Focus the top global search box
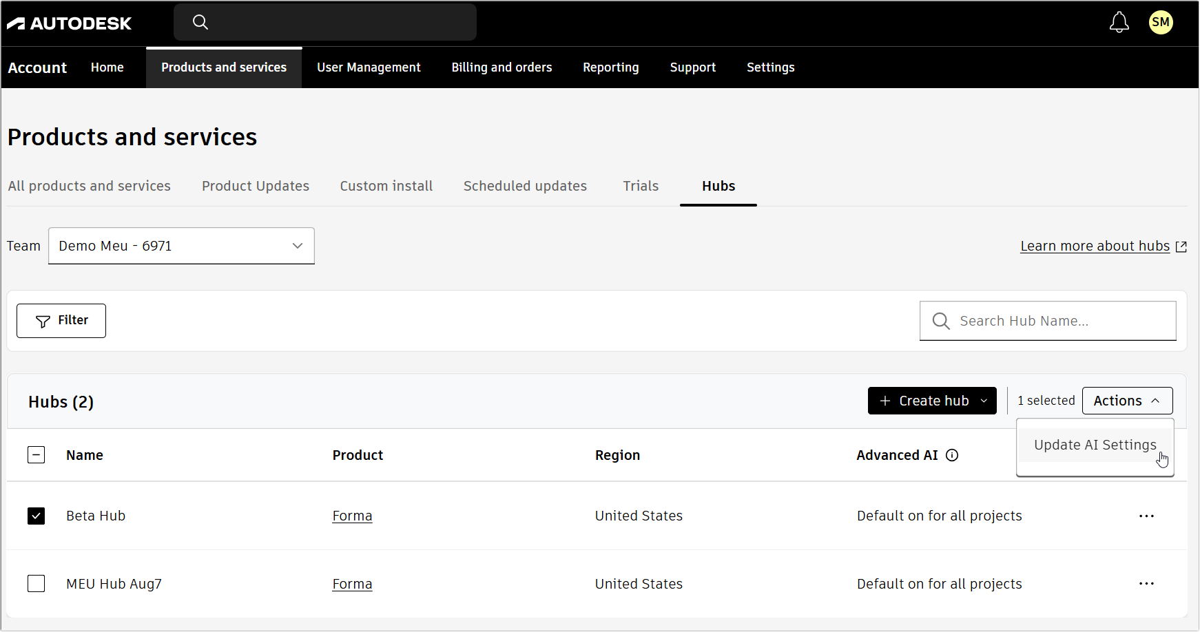 [325, 22]
